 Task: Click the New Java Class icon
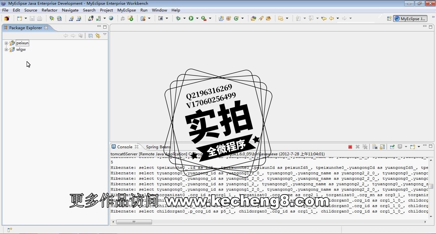tap(236, 18)
